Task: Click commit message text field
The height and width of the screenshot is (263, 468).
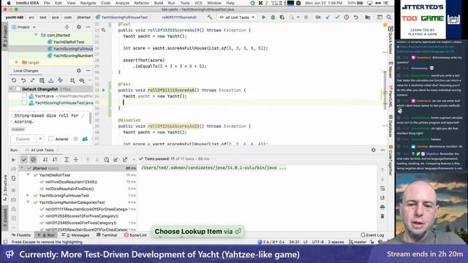Action: [49, 118]
